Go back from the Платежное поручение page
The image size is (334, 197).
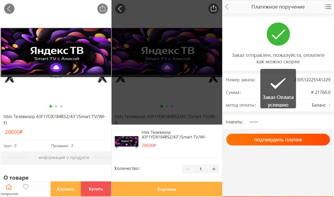click(227, 7)
